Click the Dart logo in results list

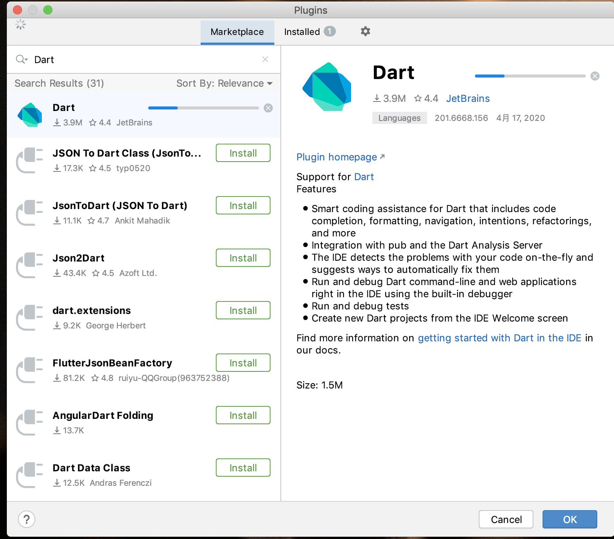point(30,115)
